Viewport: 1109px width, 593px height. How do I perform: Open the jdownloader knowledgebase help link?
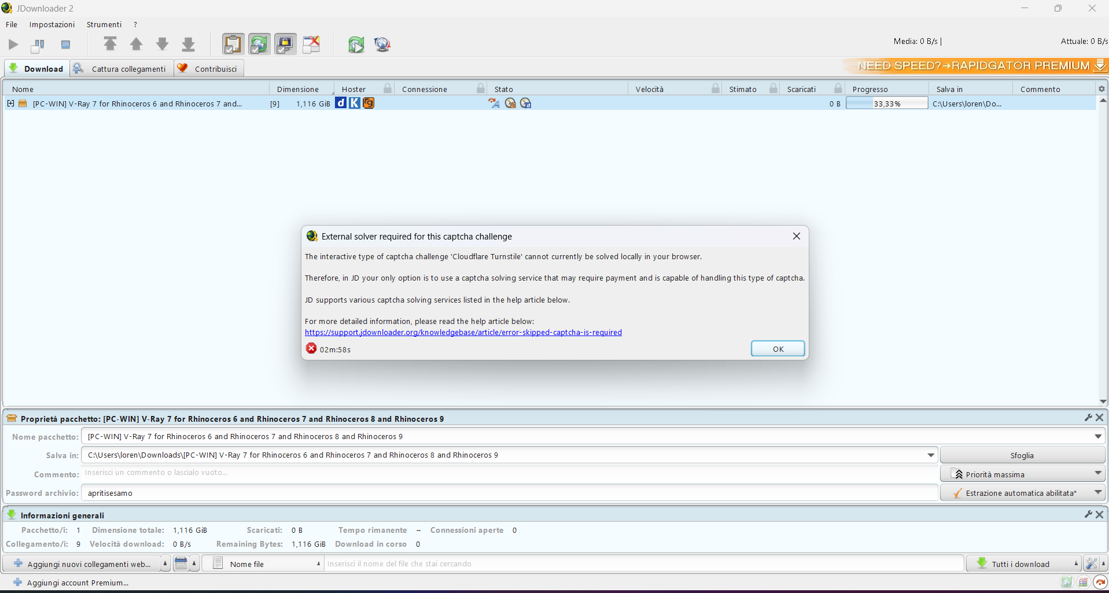coord(463,333)
